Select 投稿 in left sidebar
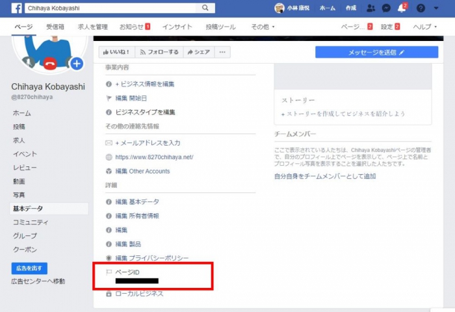The height and width of the screenshot is (312, 455). [x=19, y=127]
